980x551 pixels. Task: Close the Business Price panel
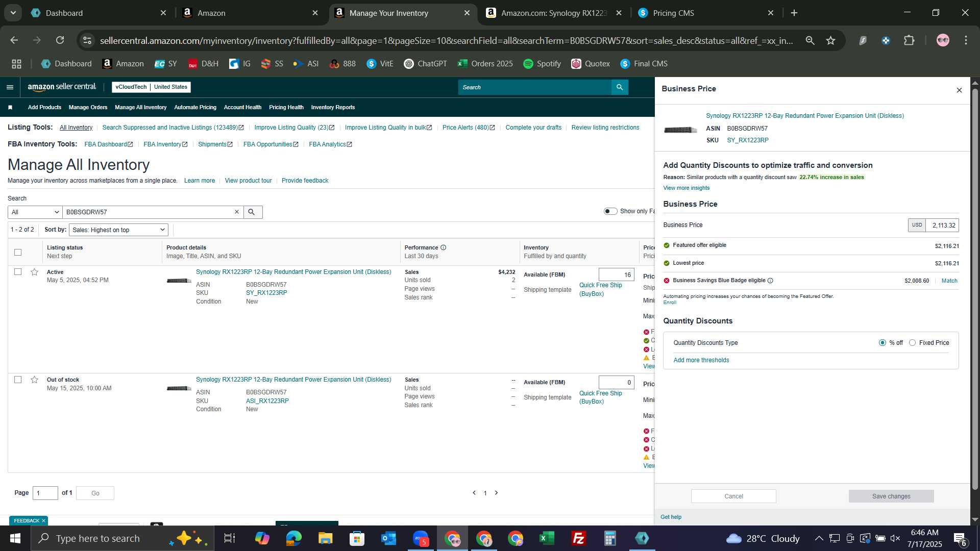click(x=959, y=90)
